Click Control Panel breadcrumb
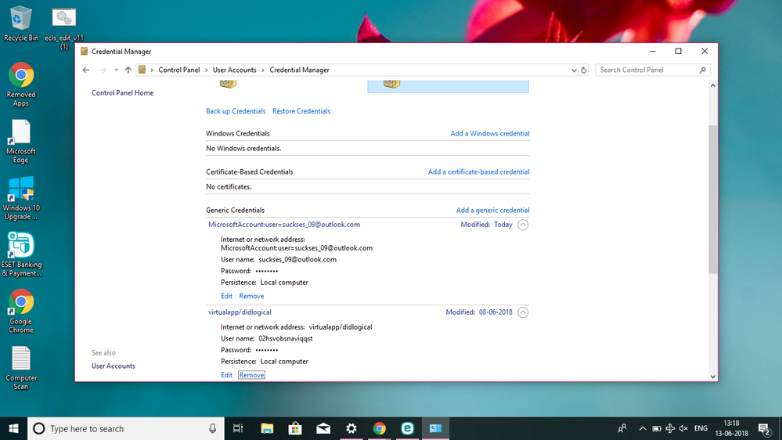The width and height of the screenshot is (782, 440). pyautogui.click(x=179, y=70)
